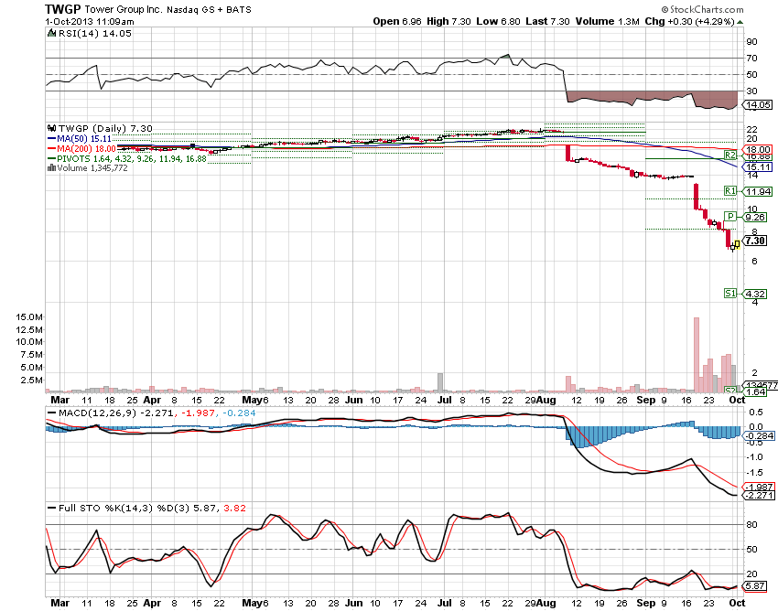Image resolution: width=778 pixels, height=611 pixels.
Task: Click the Nasdaq GS + BATS exchange label
Action: [x=209, y=10]
